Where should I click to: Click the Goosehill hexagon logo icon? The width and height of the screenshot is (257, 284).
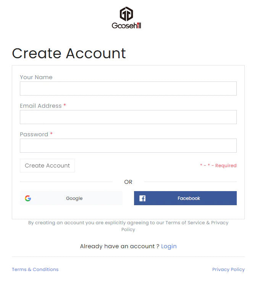click(x=126, y=14)
